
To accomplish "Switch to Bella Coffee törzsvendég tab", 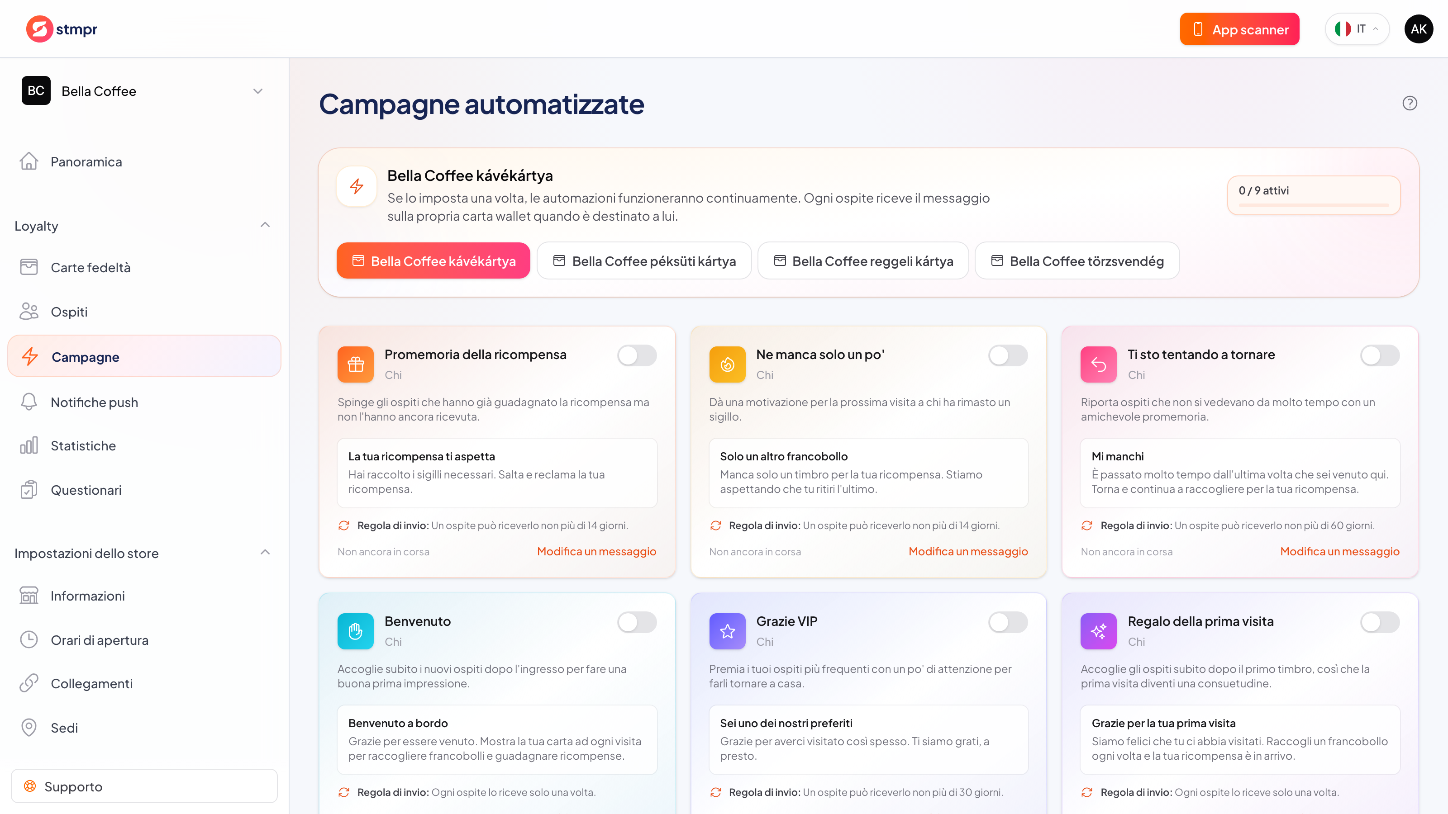I will (x=1077, y=260).
